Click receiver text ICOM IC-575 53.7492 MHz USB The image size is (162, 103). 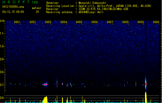tap(103, 9)
